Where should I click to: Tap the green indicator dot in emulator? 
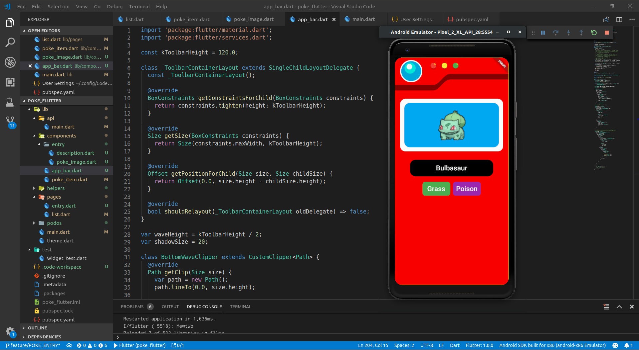[x=456, y=66]
